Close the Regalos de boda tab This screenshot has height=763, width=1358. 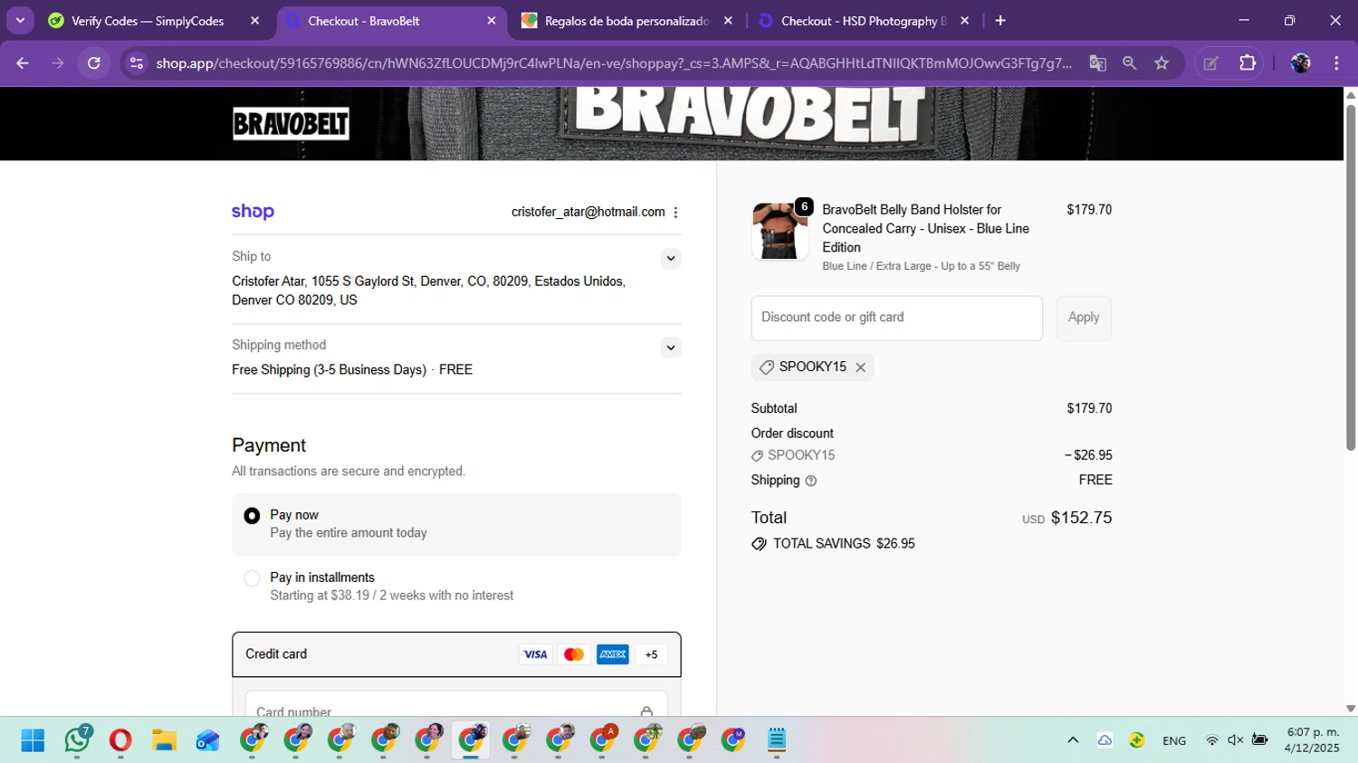(x=728, y=21)
